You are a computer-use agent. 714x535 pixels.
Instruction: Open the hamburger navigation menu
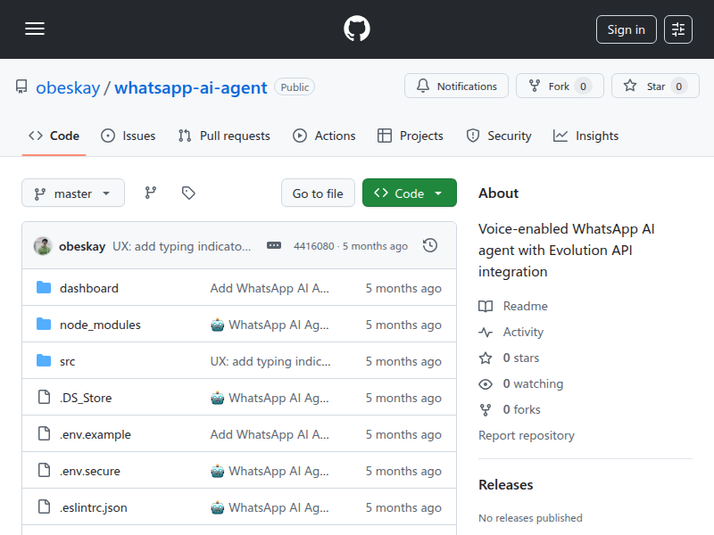point(35,29)
